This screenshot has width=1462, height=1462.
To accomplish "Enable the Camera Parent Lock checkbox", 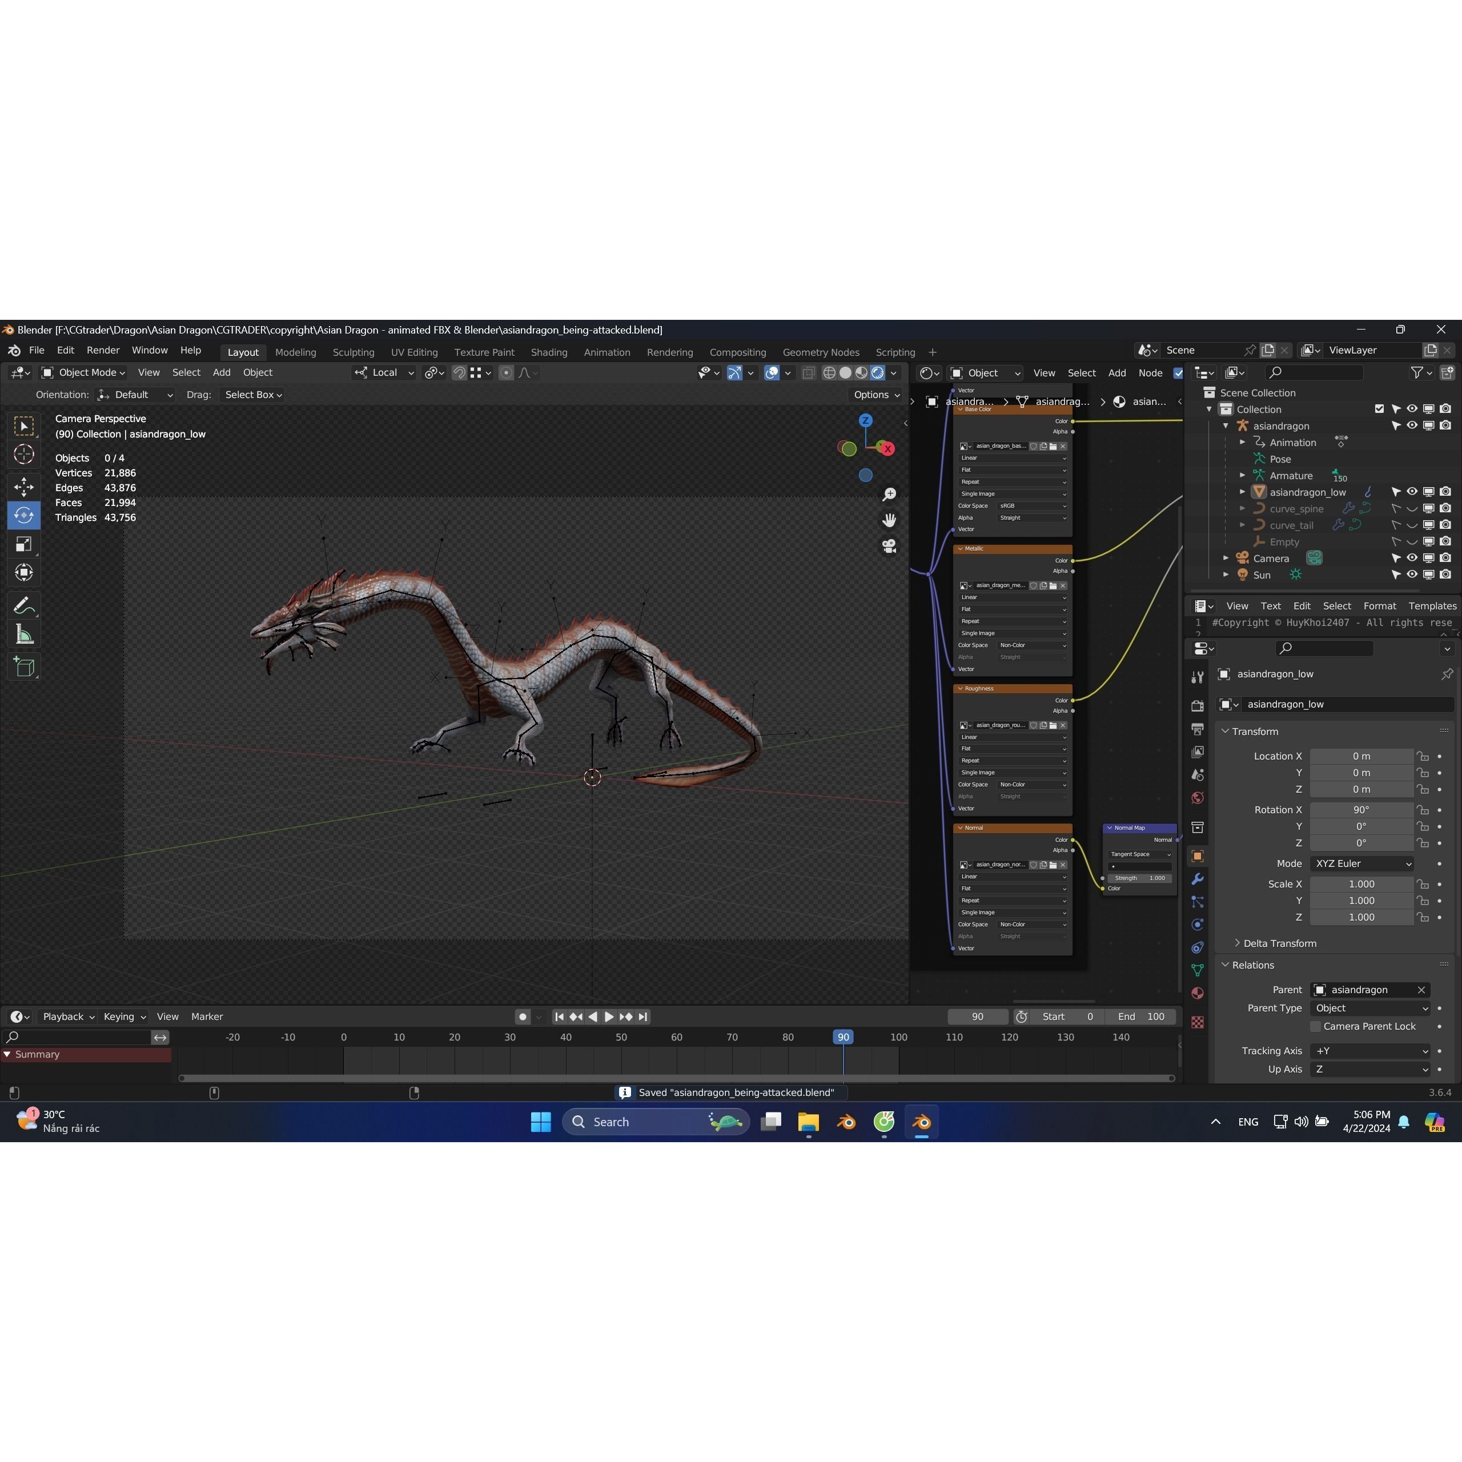I will tap(1315, 1026).
